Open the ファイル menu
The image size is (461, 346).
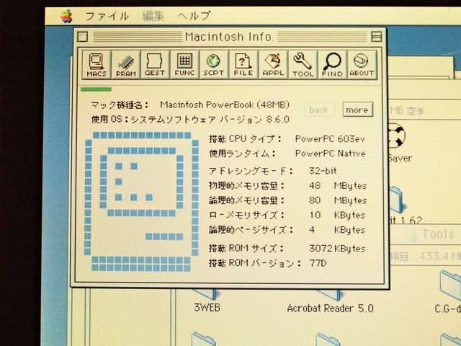coord(107,16)
